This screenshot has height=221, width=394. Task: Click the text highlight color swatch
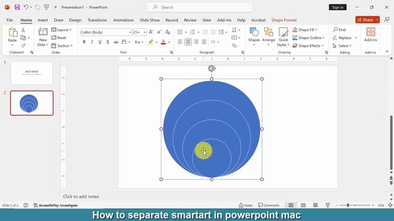click(x=151, y=42)
